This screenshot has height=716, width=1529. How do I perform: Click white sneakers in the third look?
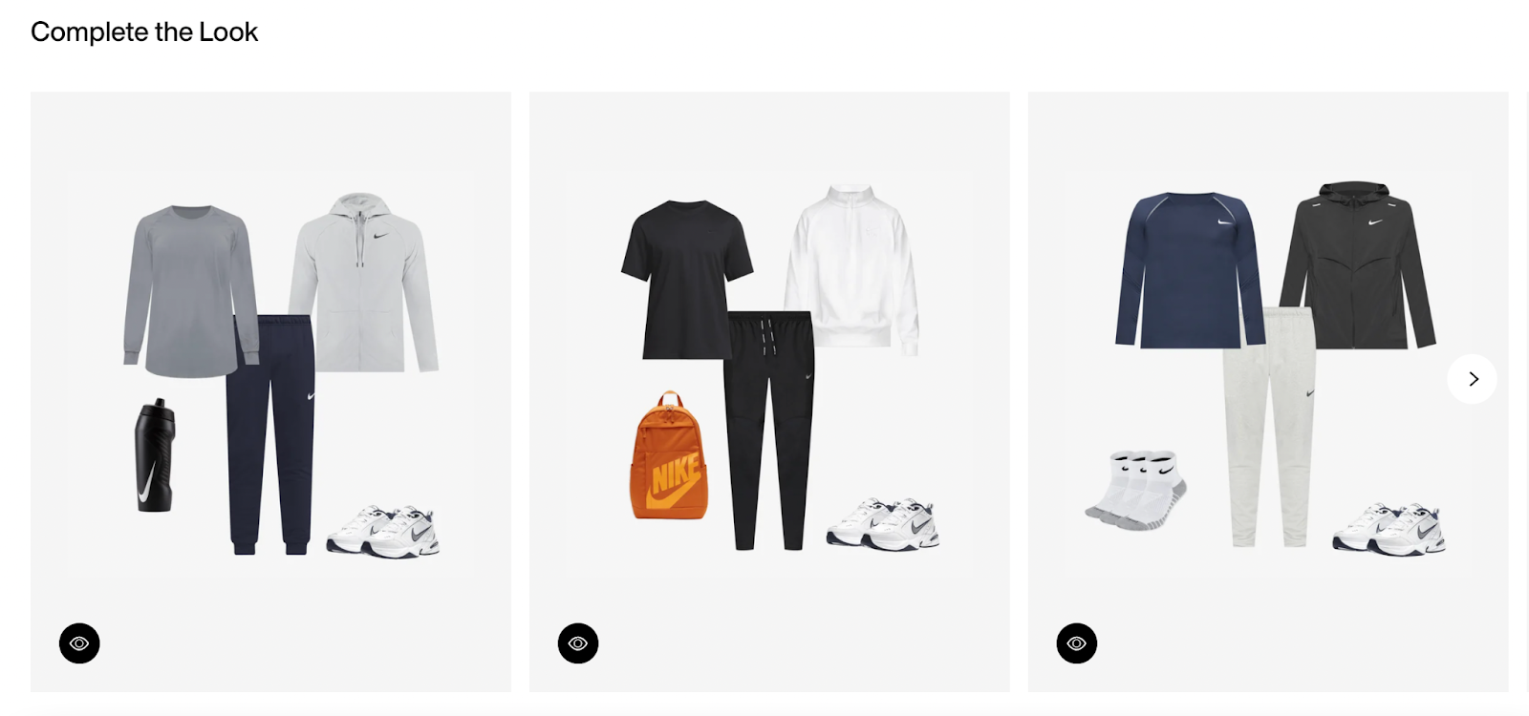coord(1389,528)
